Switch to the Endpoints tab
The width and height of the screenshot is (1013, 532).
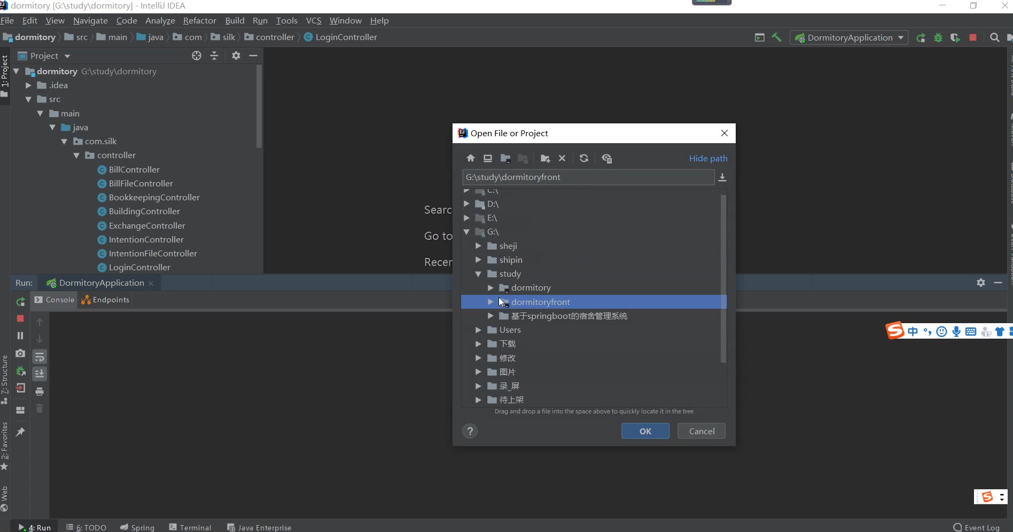click(106, 300)
